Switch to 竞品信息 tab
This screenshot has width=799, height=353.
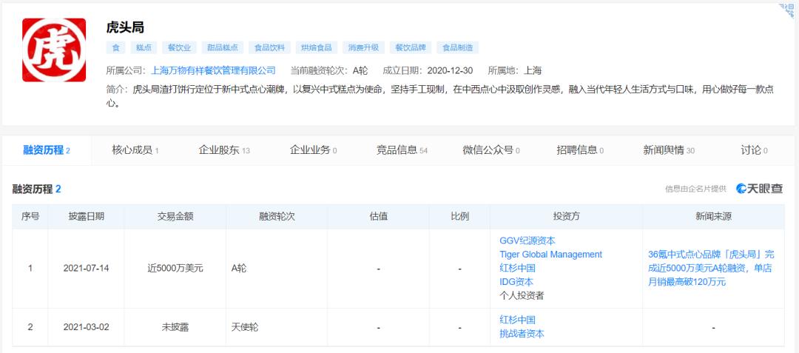tap(402, 150)
